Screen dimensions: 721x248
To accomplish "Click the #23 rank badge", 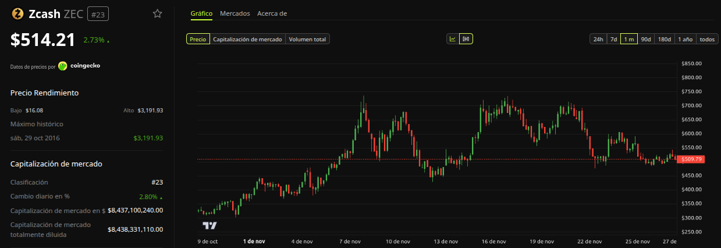I will [98, 13].
